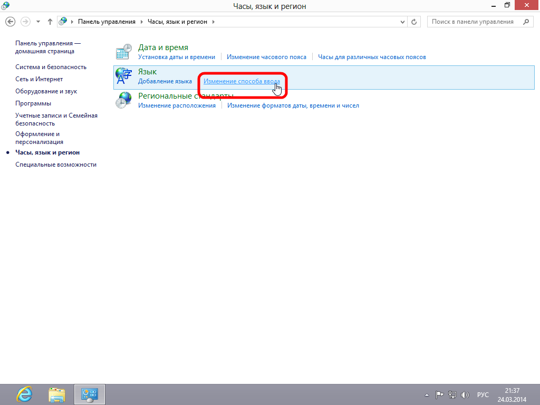
Task: Click the Forward navigation arrow
Action: click(25, 22)
